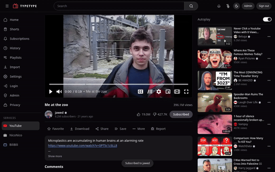The image size is (275, 172).
Task: Open 1 hour of silence video title
Action: coord(249,118)
